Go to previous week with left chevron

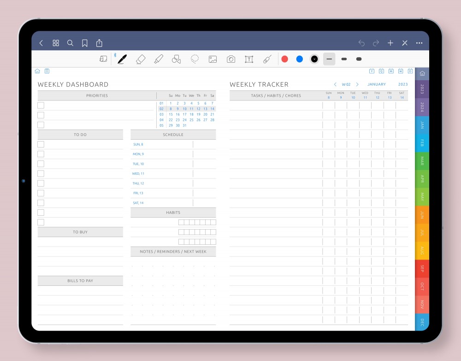(x=335, y=84)
